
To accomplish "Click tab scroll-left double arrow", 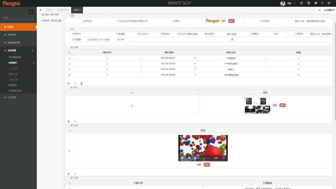I will coord(40,10).
